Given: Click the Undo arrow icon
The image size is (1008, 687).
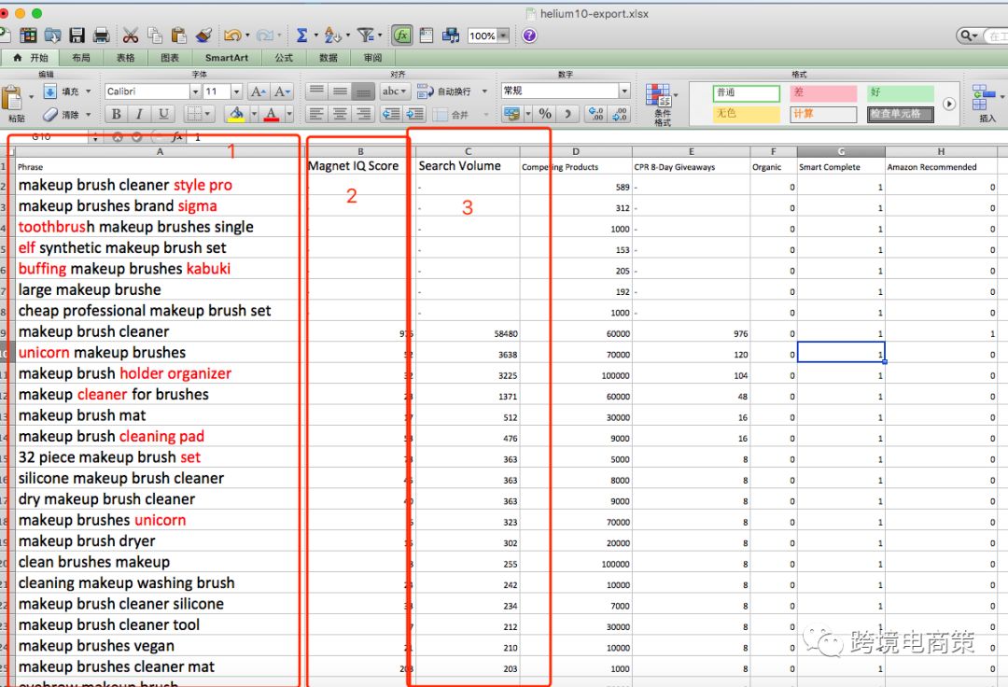Looking at the screenshot, I should click(232, 35).
